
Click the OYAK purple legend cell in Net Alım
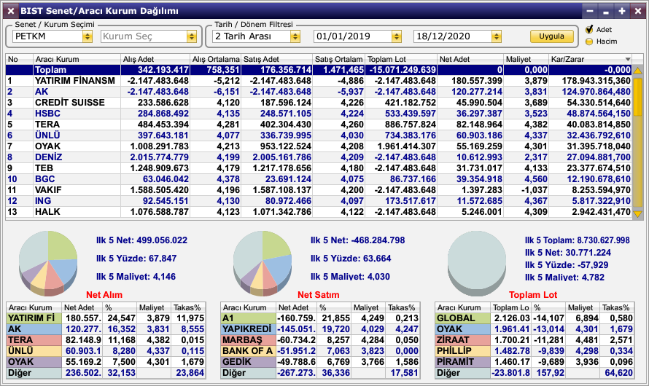(x=34, y=362)
